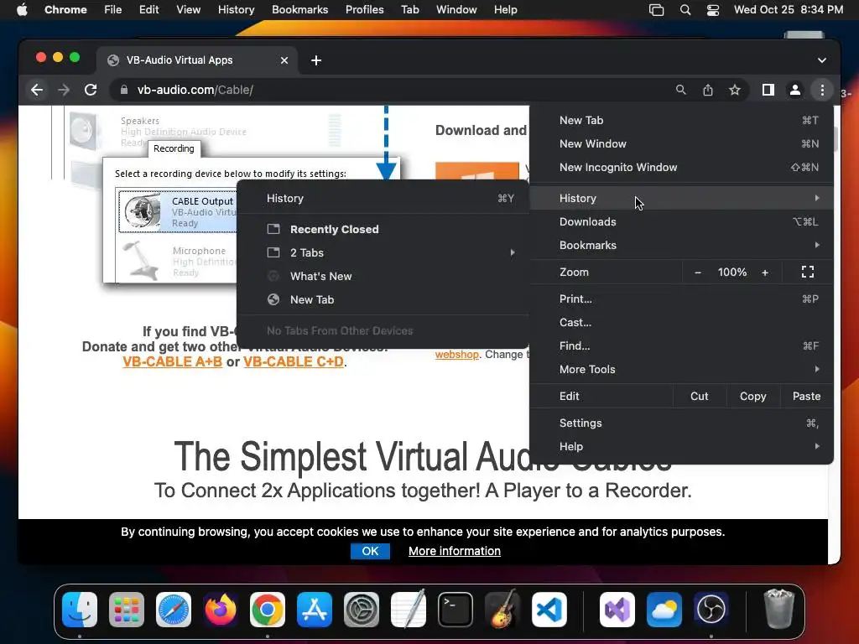Reopen New Tab from history submenu
Image resolution: width=859 pixels, height=644 pixels.
383,300
